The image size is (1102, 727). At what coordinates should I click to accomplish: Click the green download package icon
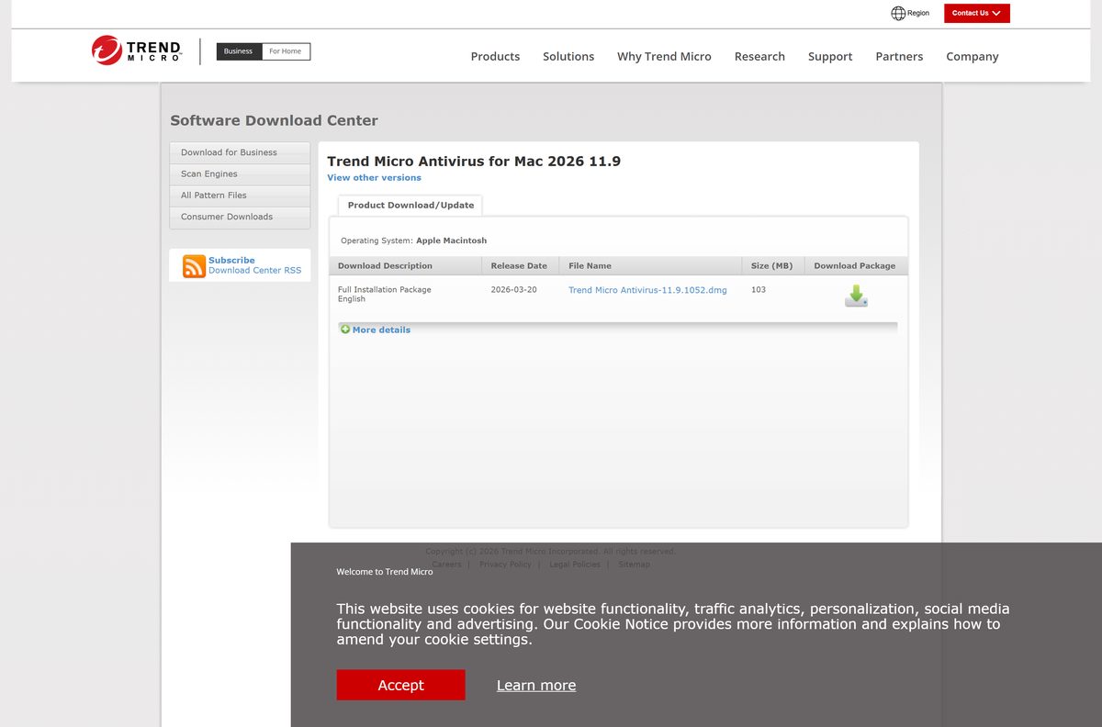856,296
